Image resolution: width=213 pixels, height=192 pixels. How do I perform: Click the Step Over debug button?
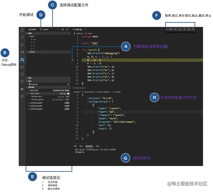point(175,29)
